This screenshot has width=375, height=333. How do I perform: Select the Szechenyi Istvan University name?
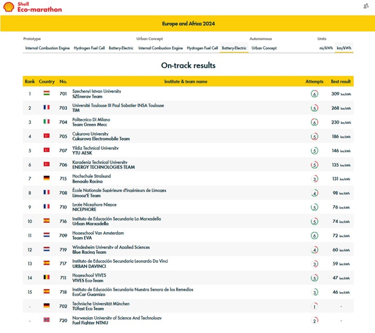pos(97,91)
